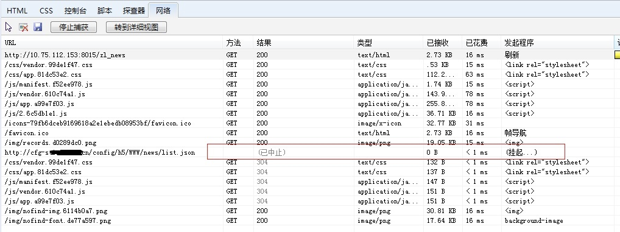Open the 探查器 tab
Image resolution: width=620 pixels, height=232 pixels.
133,11
